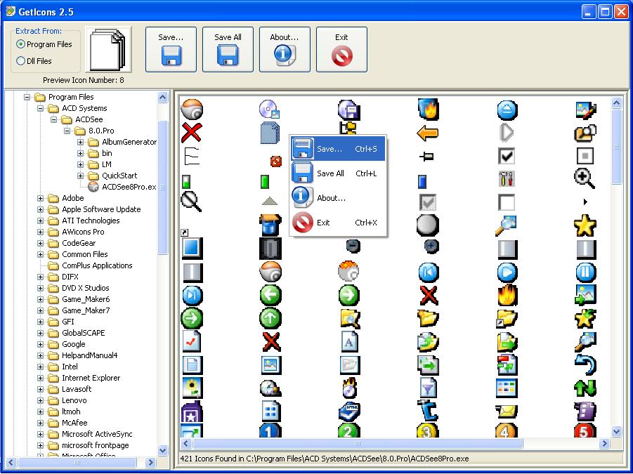The width and height of the screenshot is (633, 474).
Task: Select the Apple Software Update folder
Action: [x=101, y=209]
